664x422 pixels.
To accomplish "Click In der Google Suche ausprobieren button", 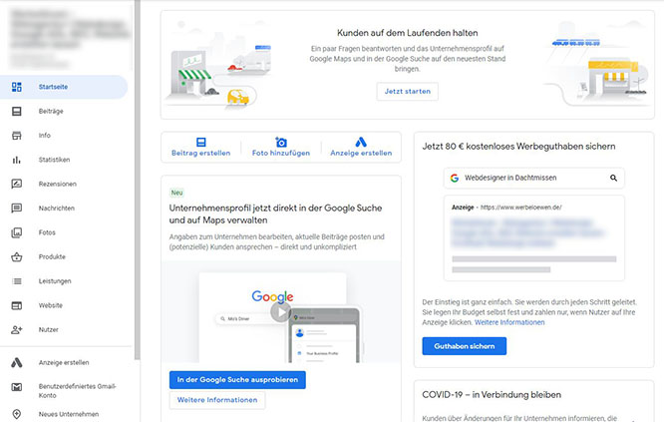I will tap(237, 380).
